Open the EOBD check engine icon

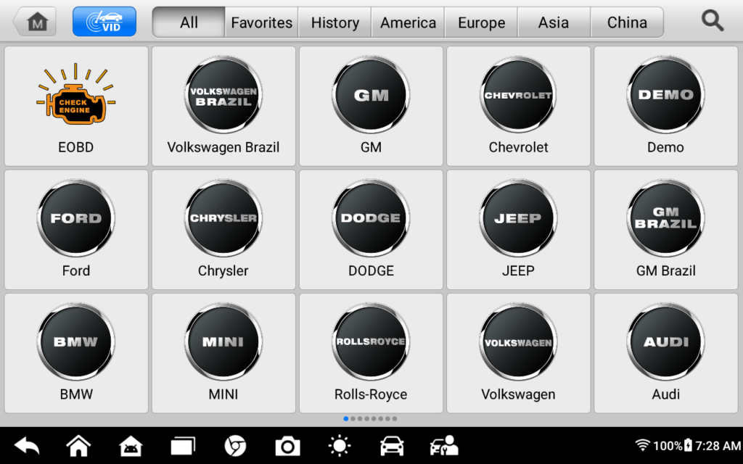(75, 96)
